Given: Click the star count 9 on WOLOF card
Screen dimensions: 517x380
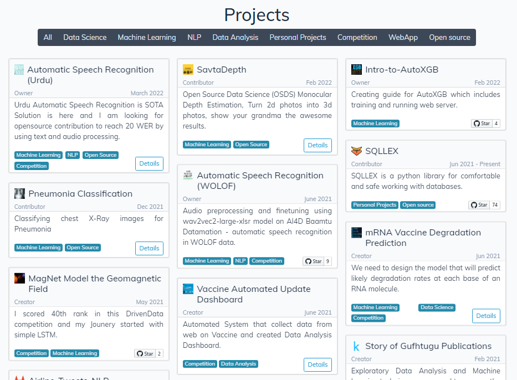Looking at the screenshot, I should click(x=327, y=261).
